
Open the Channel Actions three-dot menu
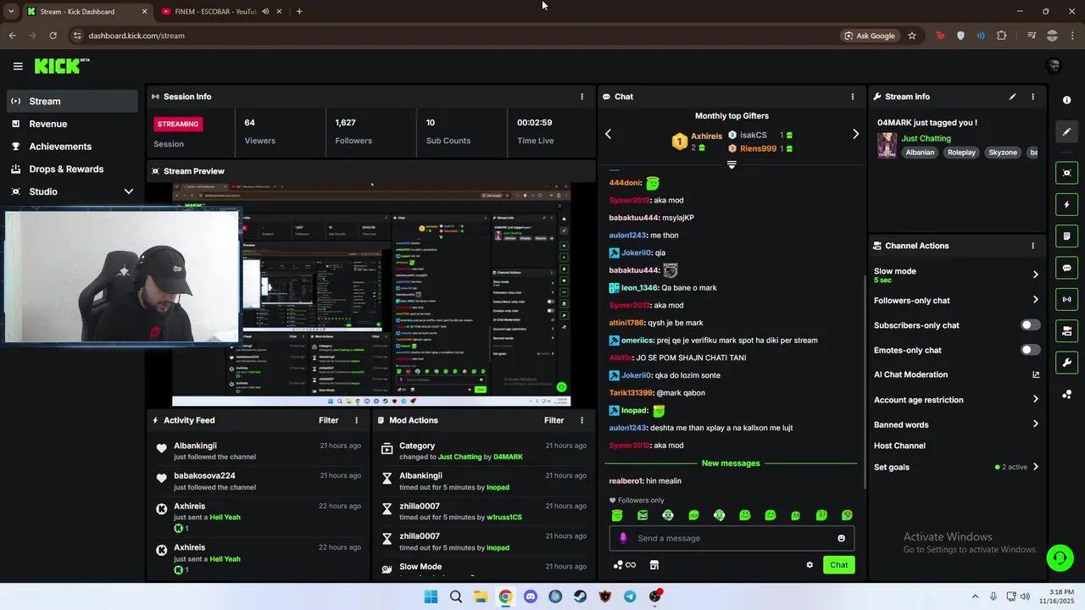pos(1032,246)
